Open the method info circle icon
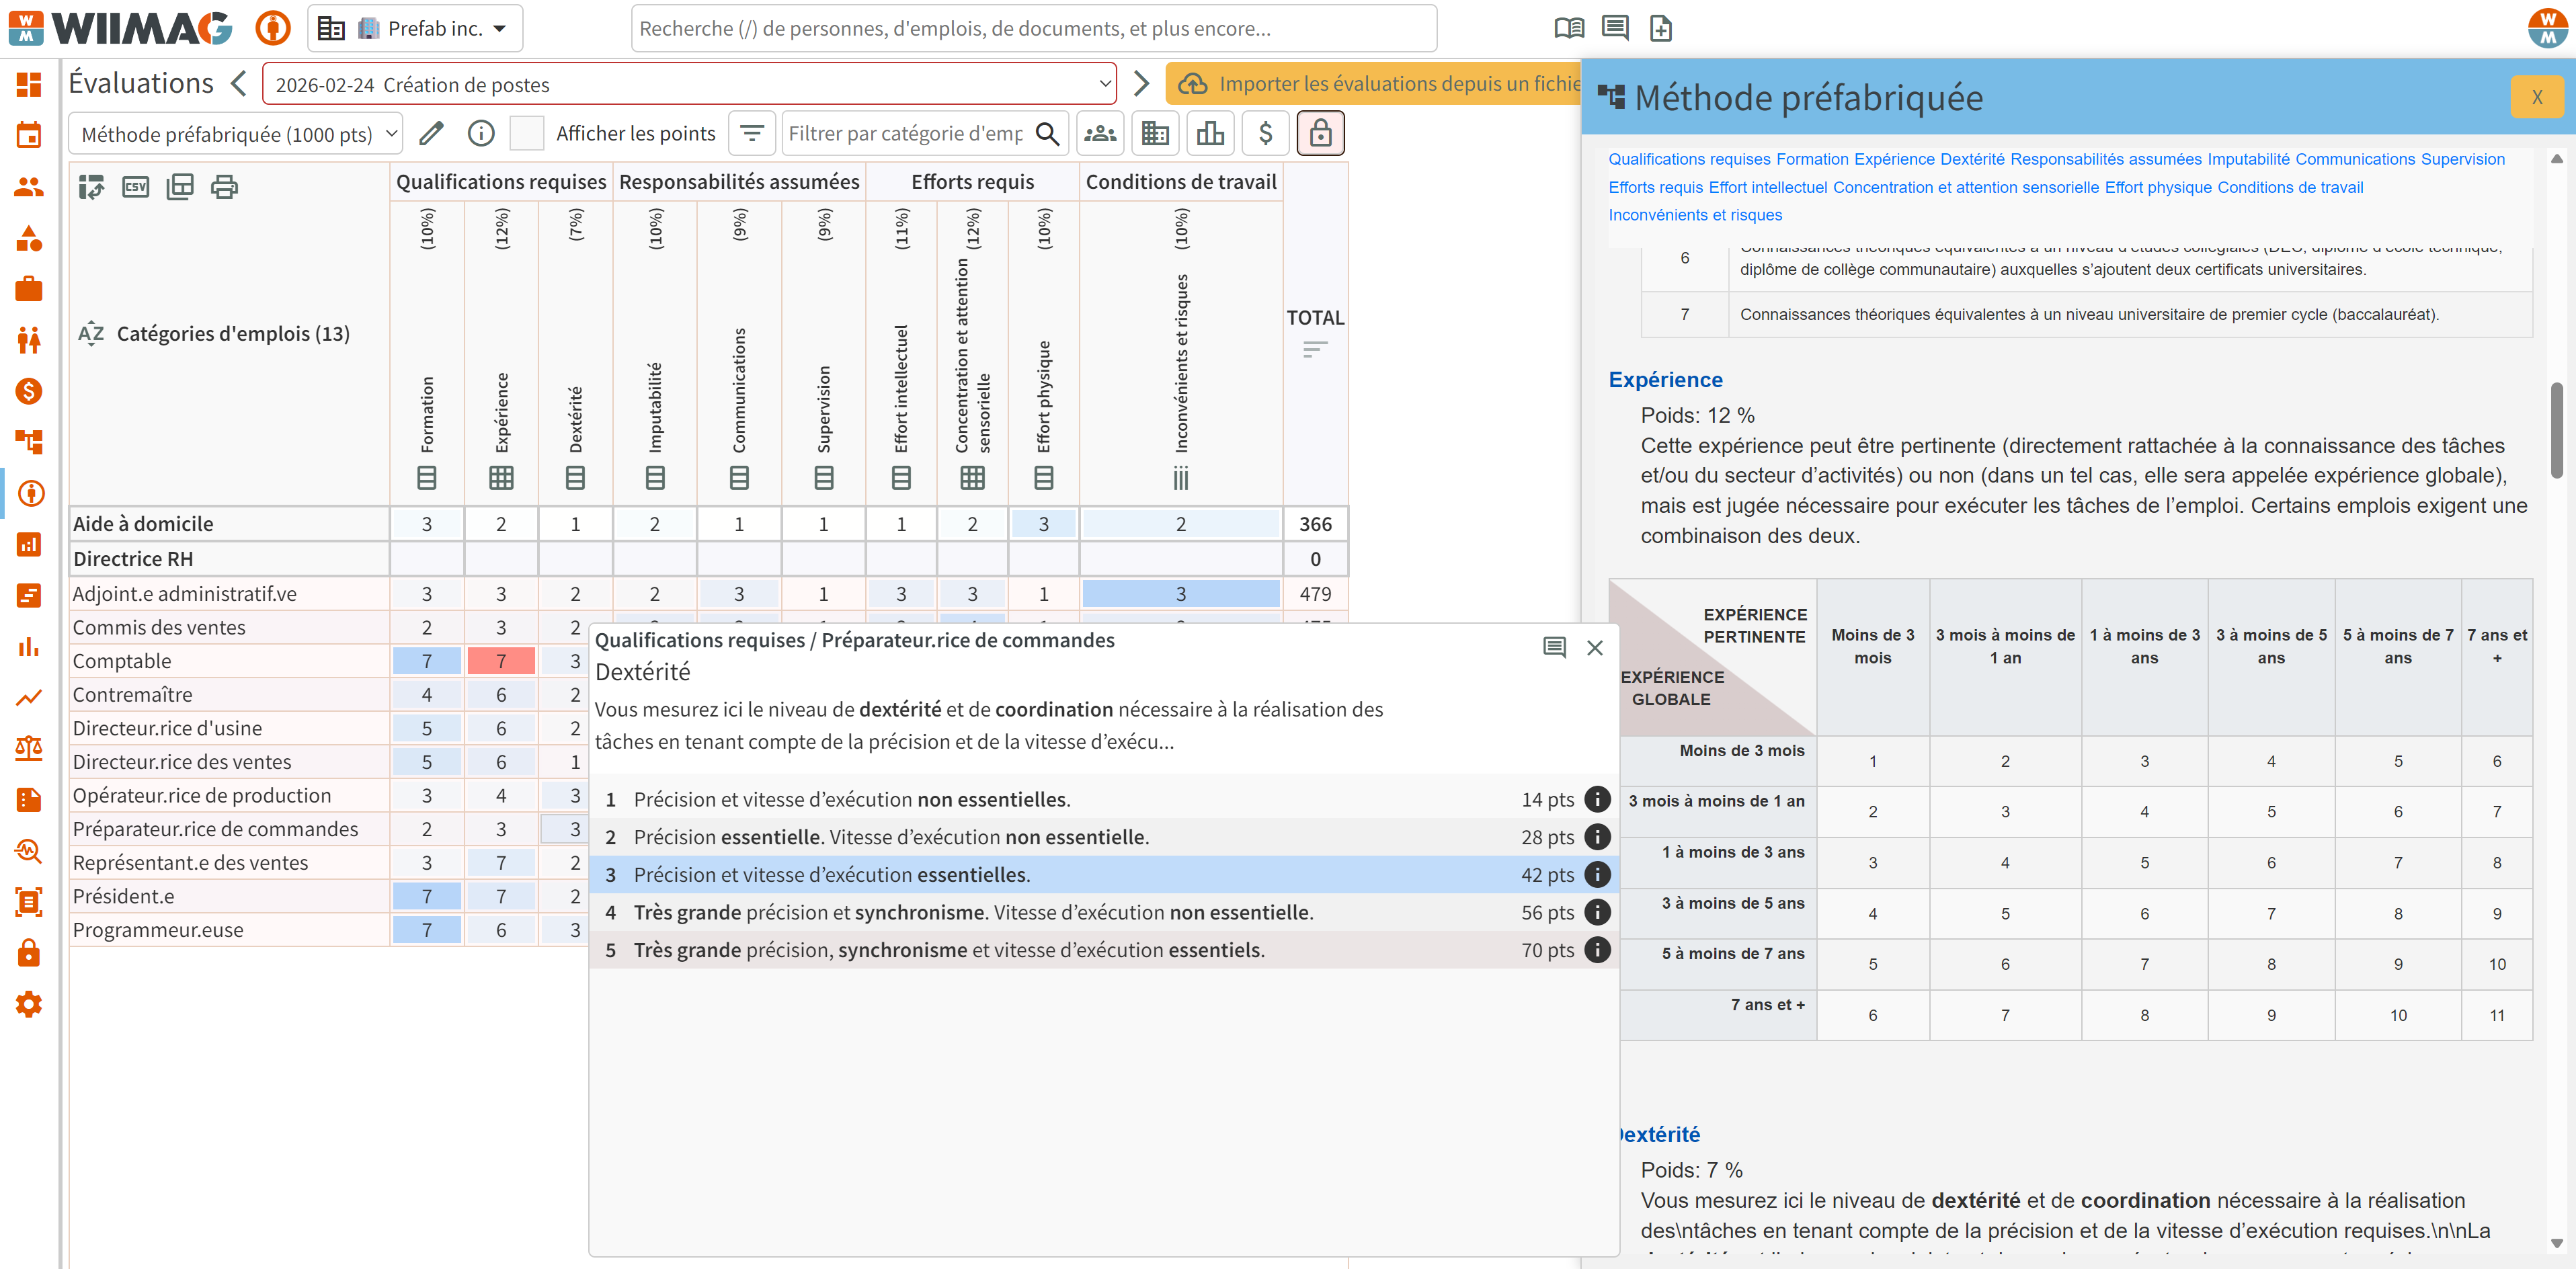The width and height of the screenshot is (2576, 1269). [481, 133]
